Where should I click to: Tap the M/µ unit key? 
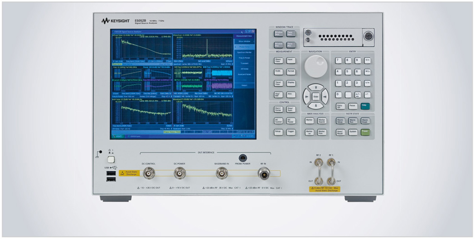368,72
